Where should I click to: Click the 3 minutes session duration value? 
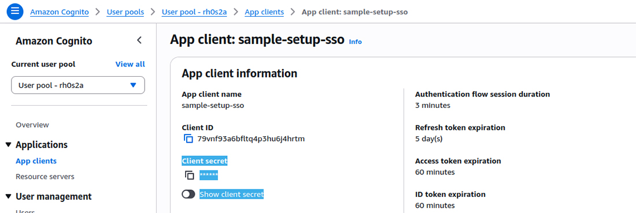point(433,106)
